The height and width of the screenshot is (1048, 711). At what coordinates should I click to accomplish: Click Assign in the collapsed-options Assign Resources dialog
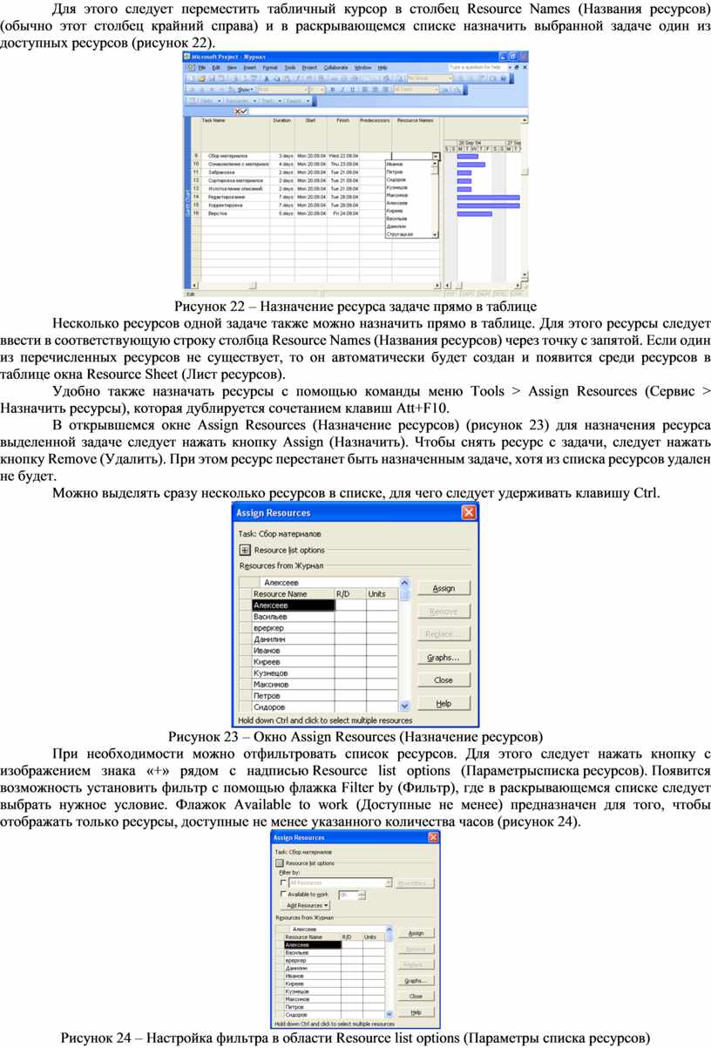pyautogui.click(x=444, y=588)
